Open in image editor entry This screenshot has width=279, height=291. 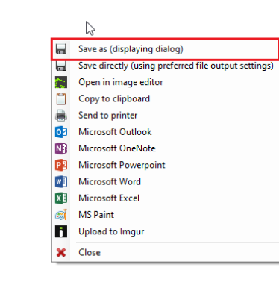coord(165,82)
